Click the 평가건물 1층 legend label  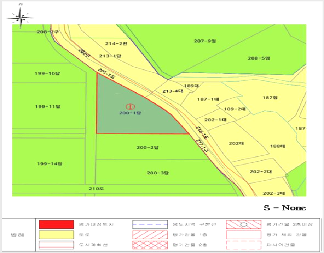click(190, 234)
